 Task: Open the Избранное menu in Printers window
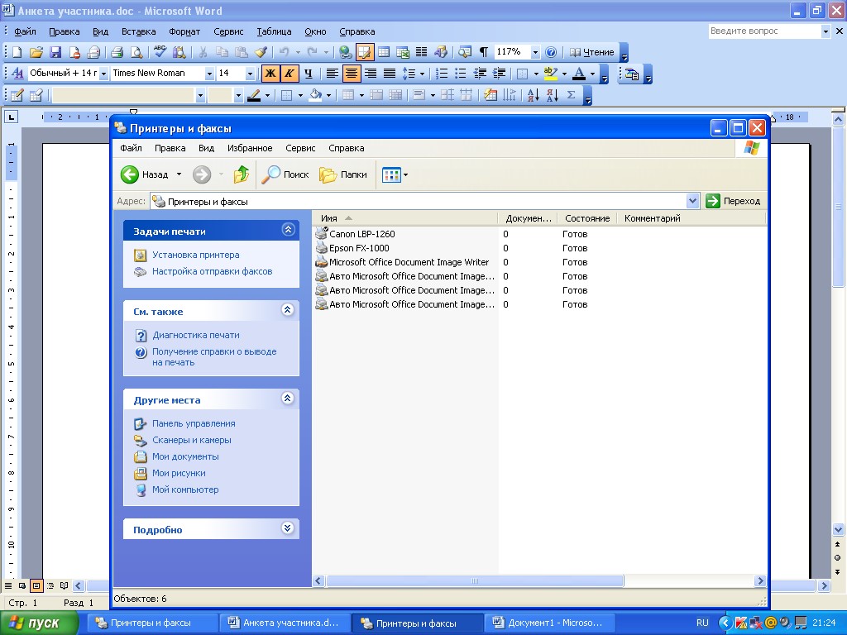(x=250, y=149)
